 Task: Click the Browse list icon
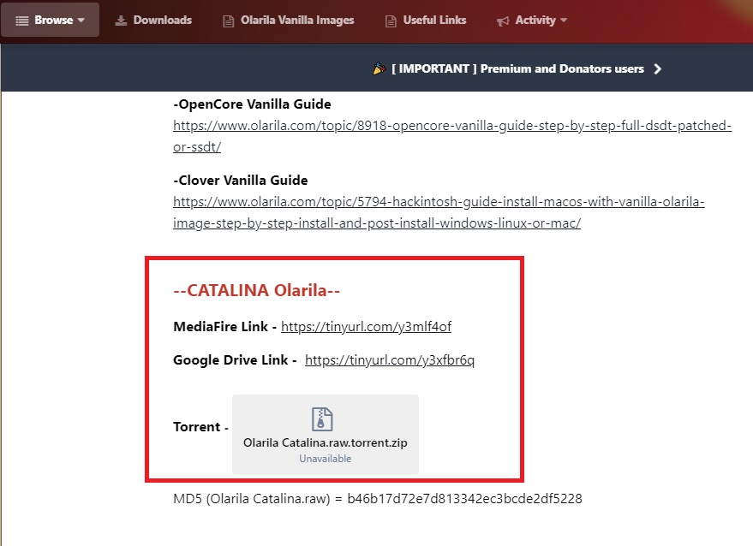(x=22, y=20)
